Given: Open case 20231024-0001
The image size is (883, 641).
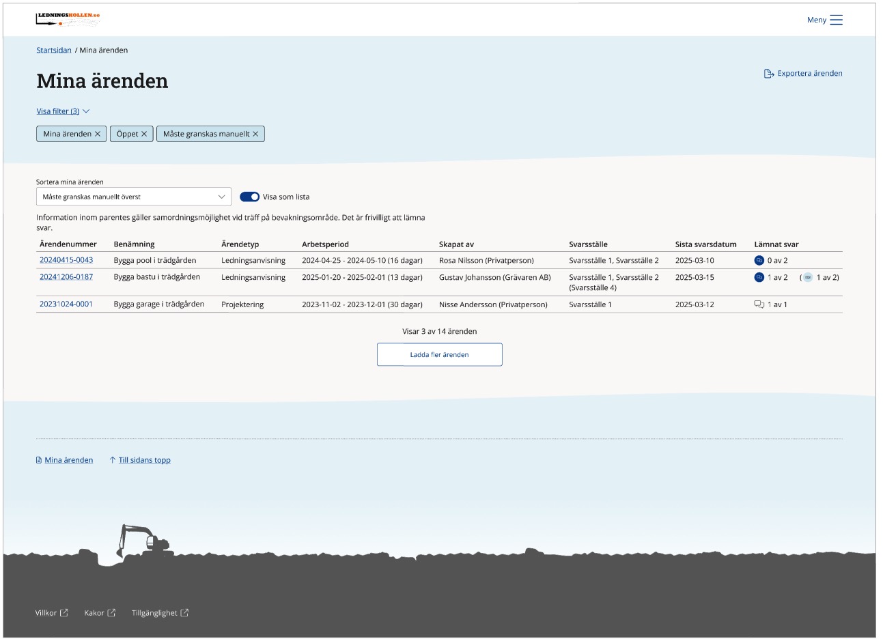Looking at the screenshot, I should 66,304.
